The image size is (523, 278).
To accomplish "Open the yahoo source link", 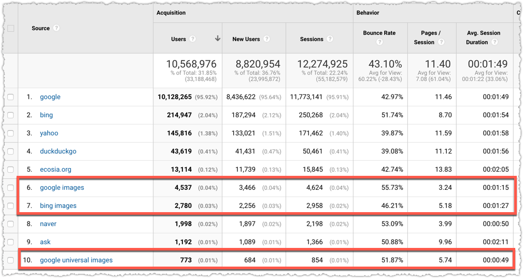I will coord(49,133).
